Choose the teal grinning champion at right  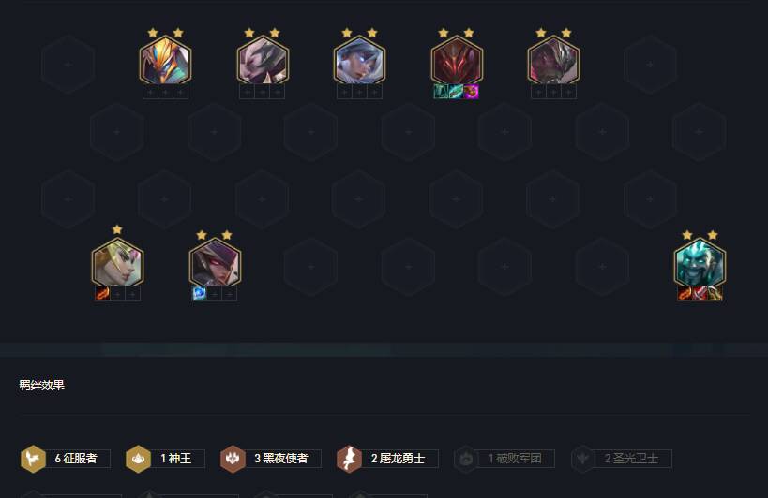pos(700,262)
